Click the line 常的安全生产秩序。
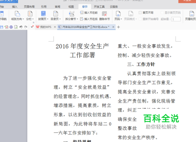The image size is (196, 142). [138, 137]
